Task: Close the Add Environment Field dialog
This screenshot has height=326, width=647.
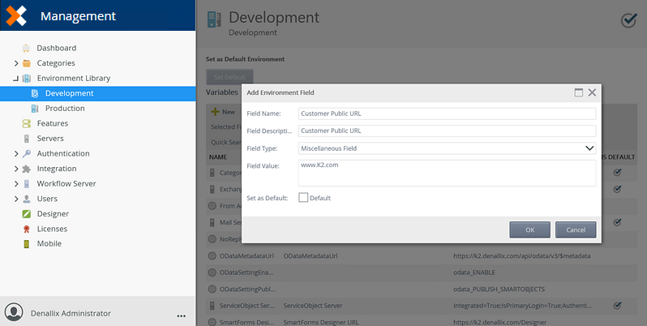Action: (x=593, y=93)
